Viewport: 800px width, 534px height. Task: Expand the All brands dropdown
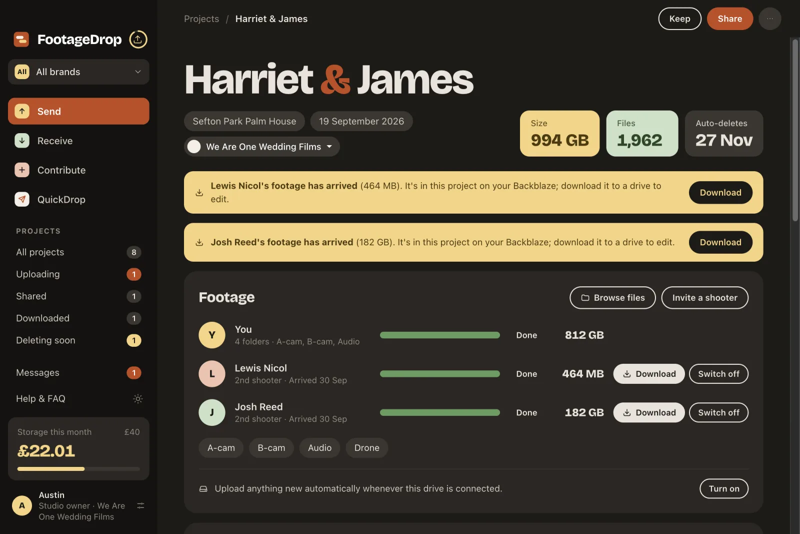coord(78,72)
